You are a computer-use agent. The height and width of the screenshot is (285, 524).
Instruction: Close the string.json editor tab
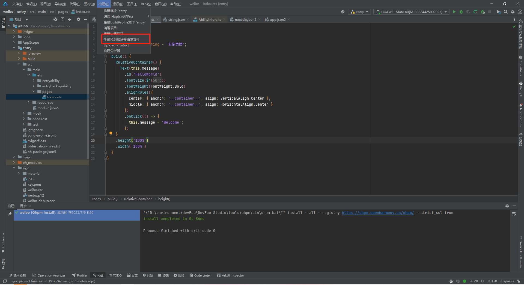point(188,20)
